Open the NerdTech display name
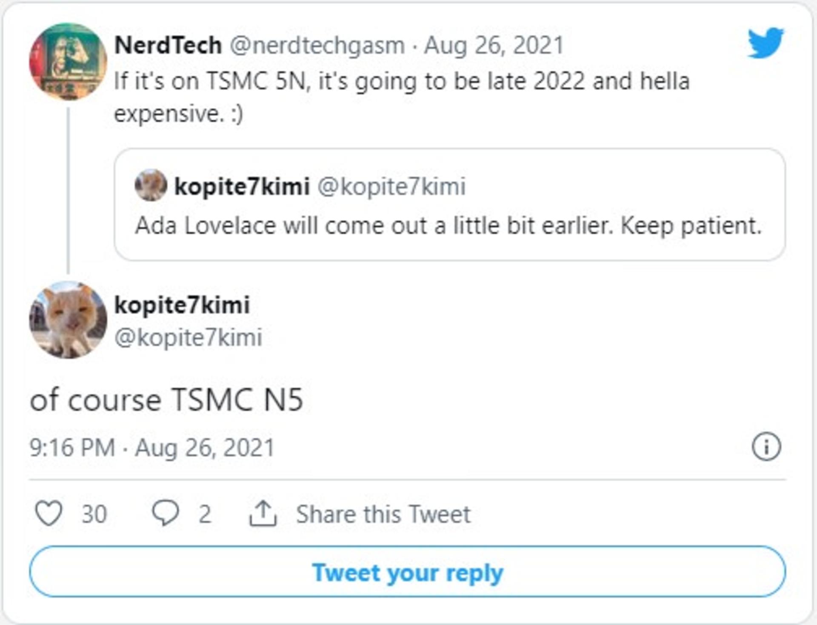The image size is (817, 625). [168, 45]
